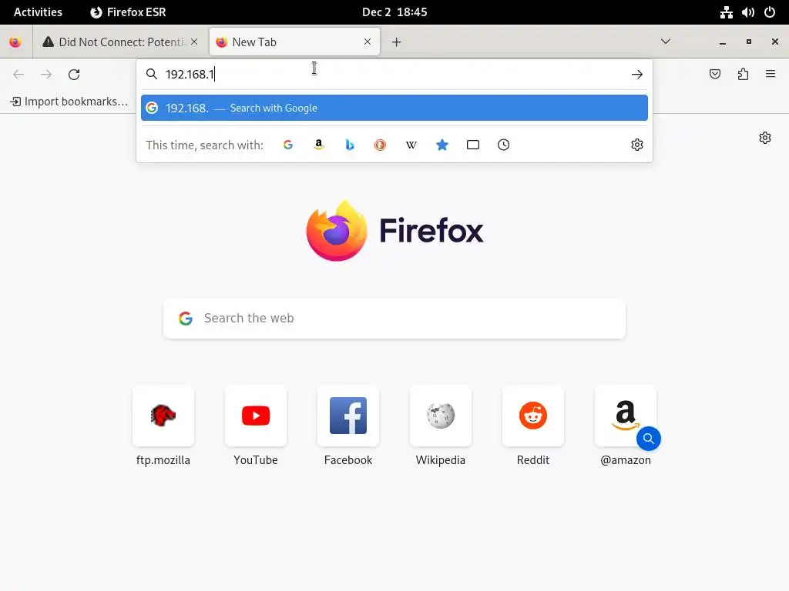Open the Extensions puzzle icon
789x591 pixels.
(x=743, y=75)
